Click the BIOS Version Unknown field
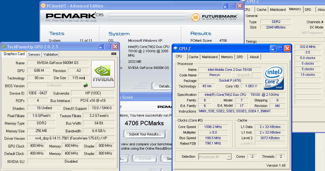 coord(54,85)
